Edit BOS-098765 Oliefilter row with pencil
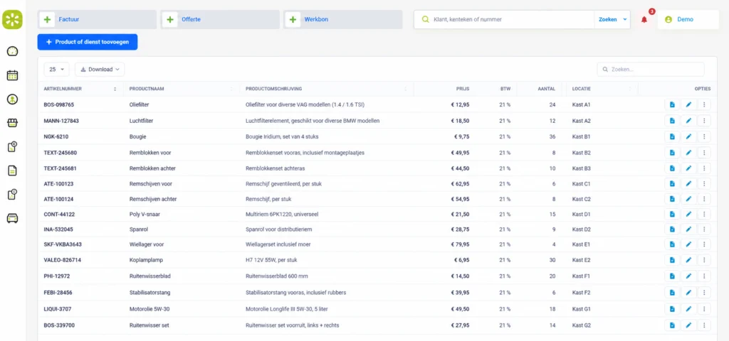729x341 pixels. (x=688, y=105)
